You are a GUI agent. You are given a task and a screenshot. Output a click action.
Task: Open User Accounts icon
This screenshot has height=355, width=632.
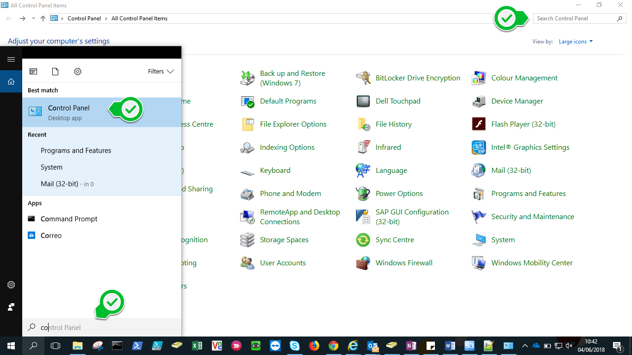pos(248,263)
